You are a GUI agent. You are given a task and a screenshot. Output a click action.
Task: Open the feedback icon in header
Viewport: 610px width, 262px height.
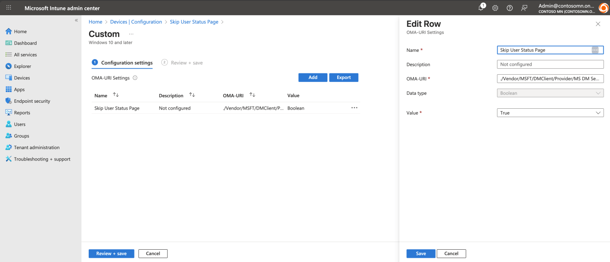pos(524,8)
